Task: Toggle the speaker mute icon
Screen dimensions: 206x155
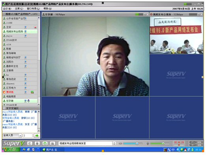Action: point(120,144)
